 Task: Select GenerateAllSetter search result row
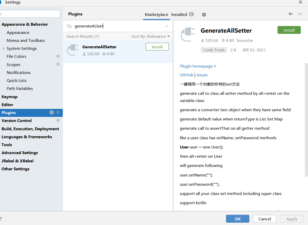pos(118,52)
